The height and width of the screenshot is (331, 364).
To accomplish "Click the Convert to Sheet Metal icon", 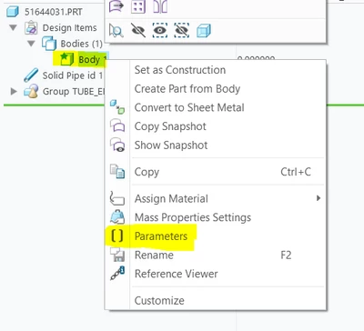I will pos(117,107).
